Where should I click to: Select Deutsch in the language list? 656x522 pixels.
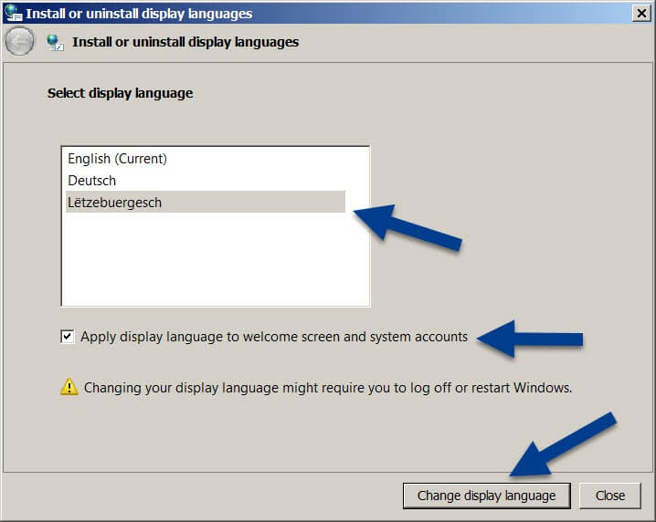tap(206, 181)
